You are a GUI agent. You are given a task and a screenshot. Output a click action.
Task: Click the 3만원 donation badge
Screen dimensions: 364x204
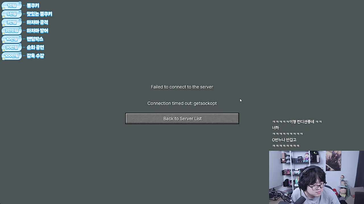click(12, 22)
